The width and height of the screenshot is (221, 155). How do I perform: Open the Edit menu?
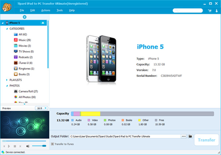(x=32, y=10)
